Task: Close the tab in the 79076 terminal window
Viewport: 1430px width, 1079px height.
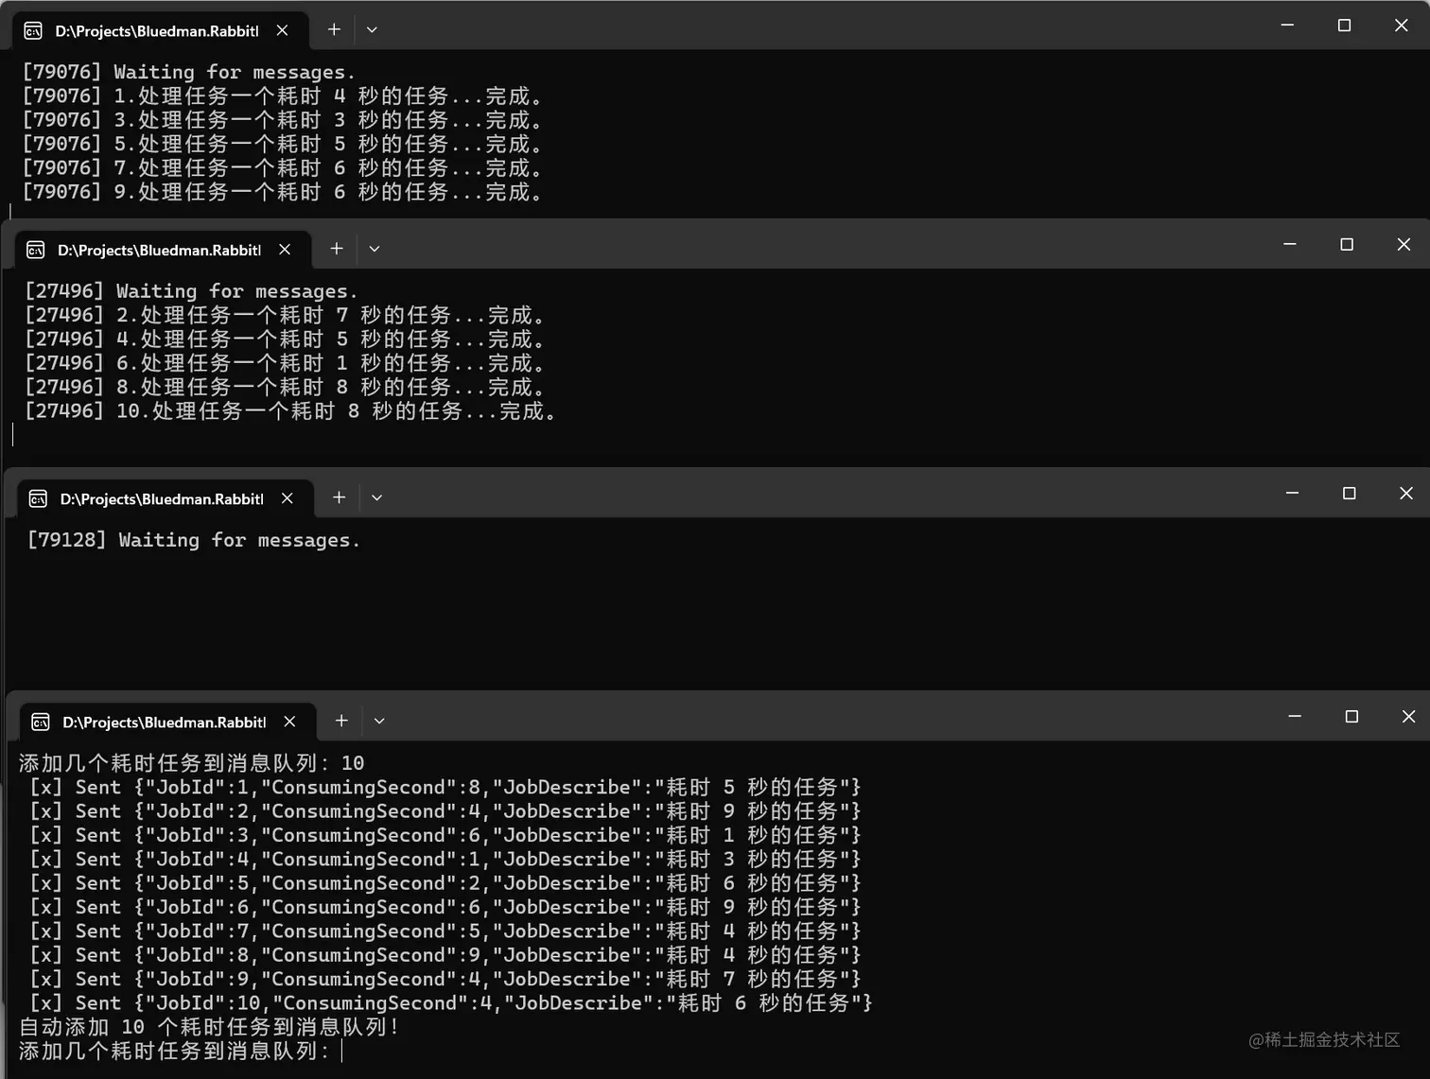Action: coord(282,30)
